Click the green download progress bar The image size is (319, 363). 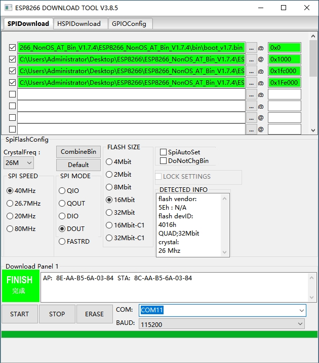(x=159, y=334)
